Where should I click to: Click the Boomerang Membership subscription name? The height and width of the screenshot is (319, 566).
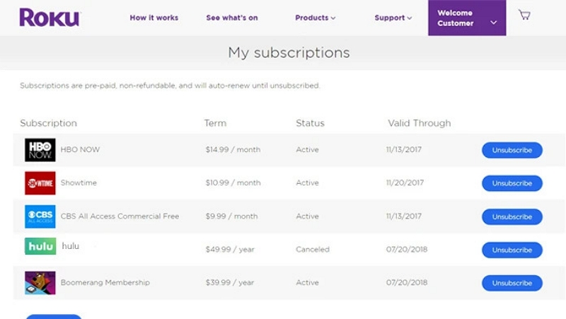point(105,283)
